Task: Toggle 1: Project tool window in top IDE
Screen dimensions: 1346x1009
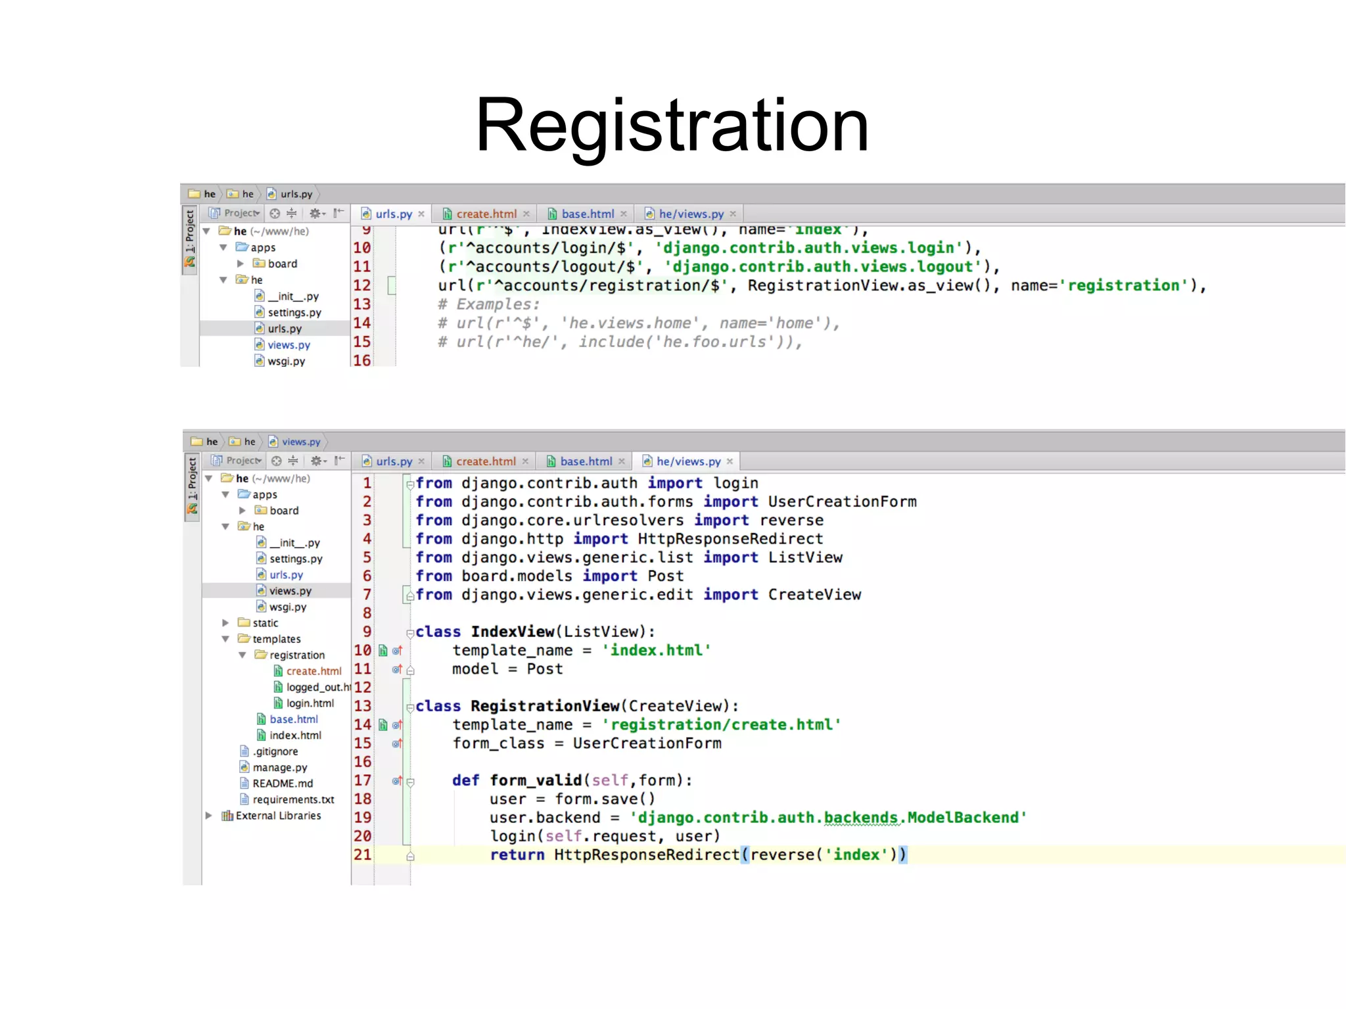Action: coord(189,239)
